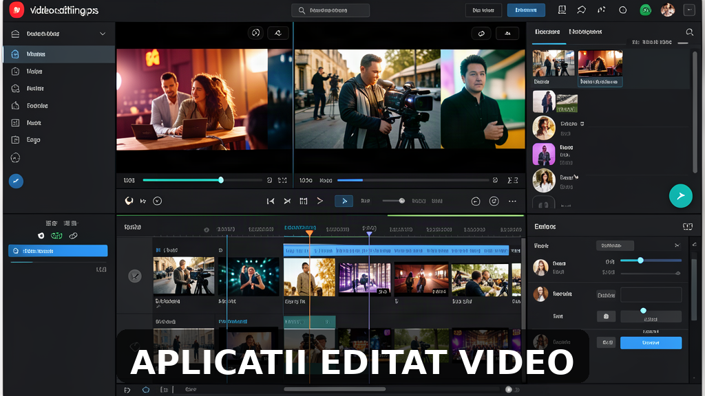Select the blue highlighted row in lower left panel

pyautogui.click(x=58, y=251)
